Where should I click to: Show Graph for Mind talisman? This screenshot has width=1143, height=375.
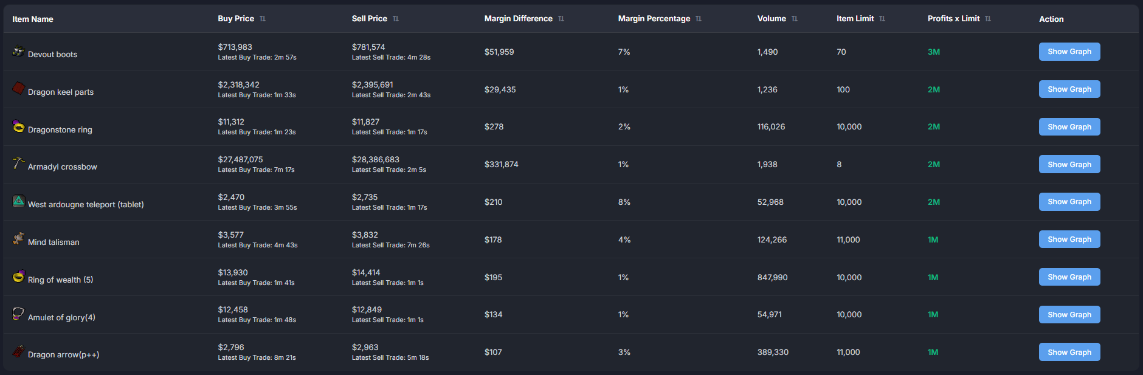pos(1069,239)
